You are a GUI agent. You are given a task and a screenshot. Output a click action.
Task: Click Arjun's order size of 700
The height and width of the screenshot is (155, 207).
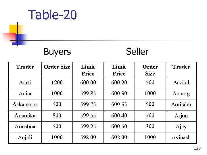click(x=150, y=115)
